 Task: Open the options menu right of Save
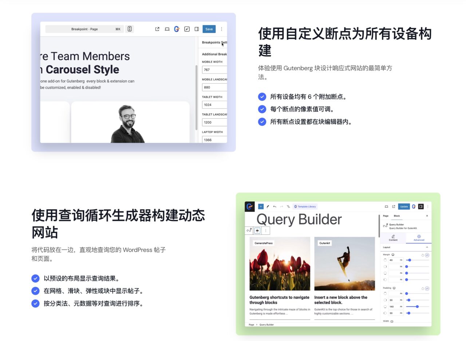coord(221,29)
